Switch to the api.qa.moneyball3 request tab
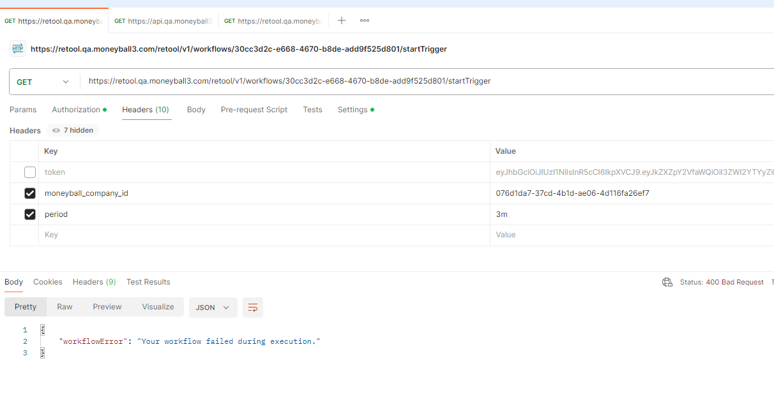This screenshot has height=393, width=774. pos(163,21)
